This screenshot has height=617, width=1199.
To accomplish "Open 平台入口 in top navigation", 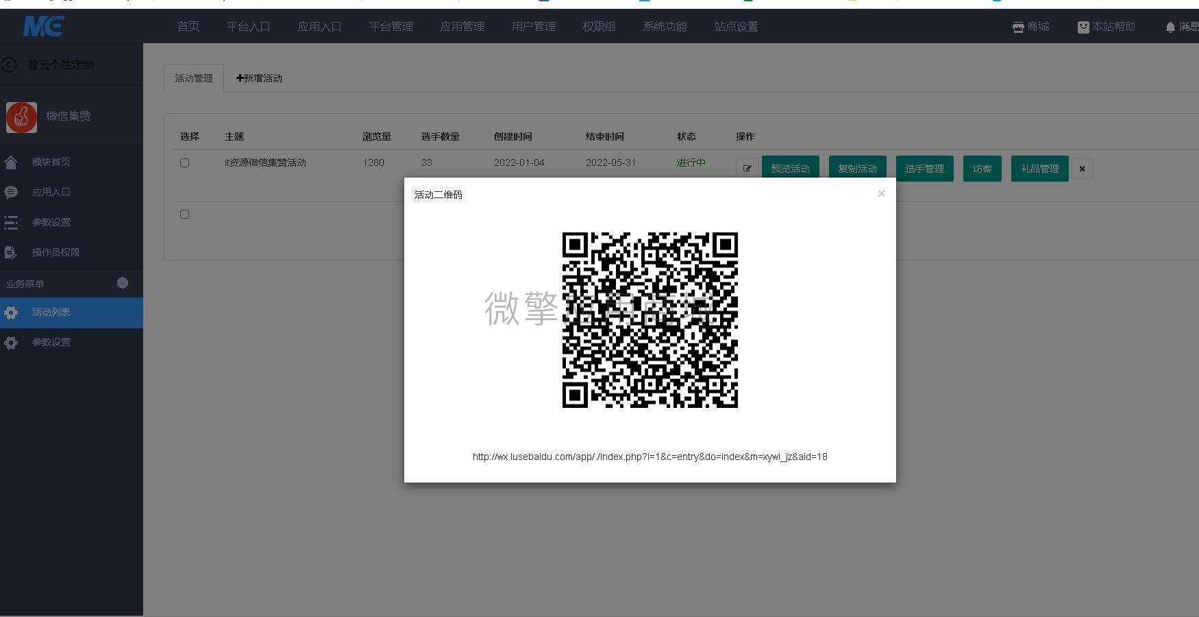I will pyautogui.click(x=249, y=27).
